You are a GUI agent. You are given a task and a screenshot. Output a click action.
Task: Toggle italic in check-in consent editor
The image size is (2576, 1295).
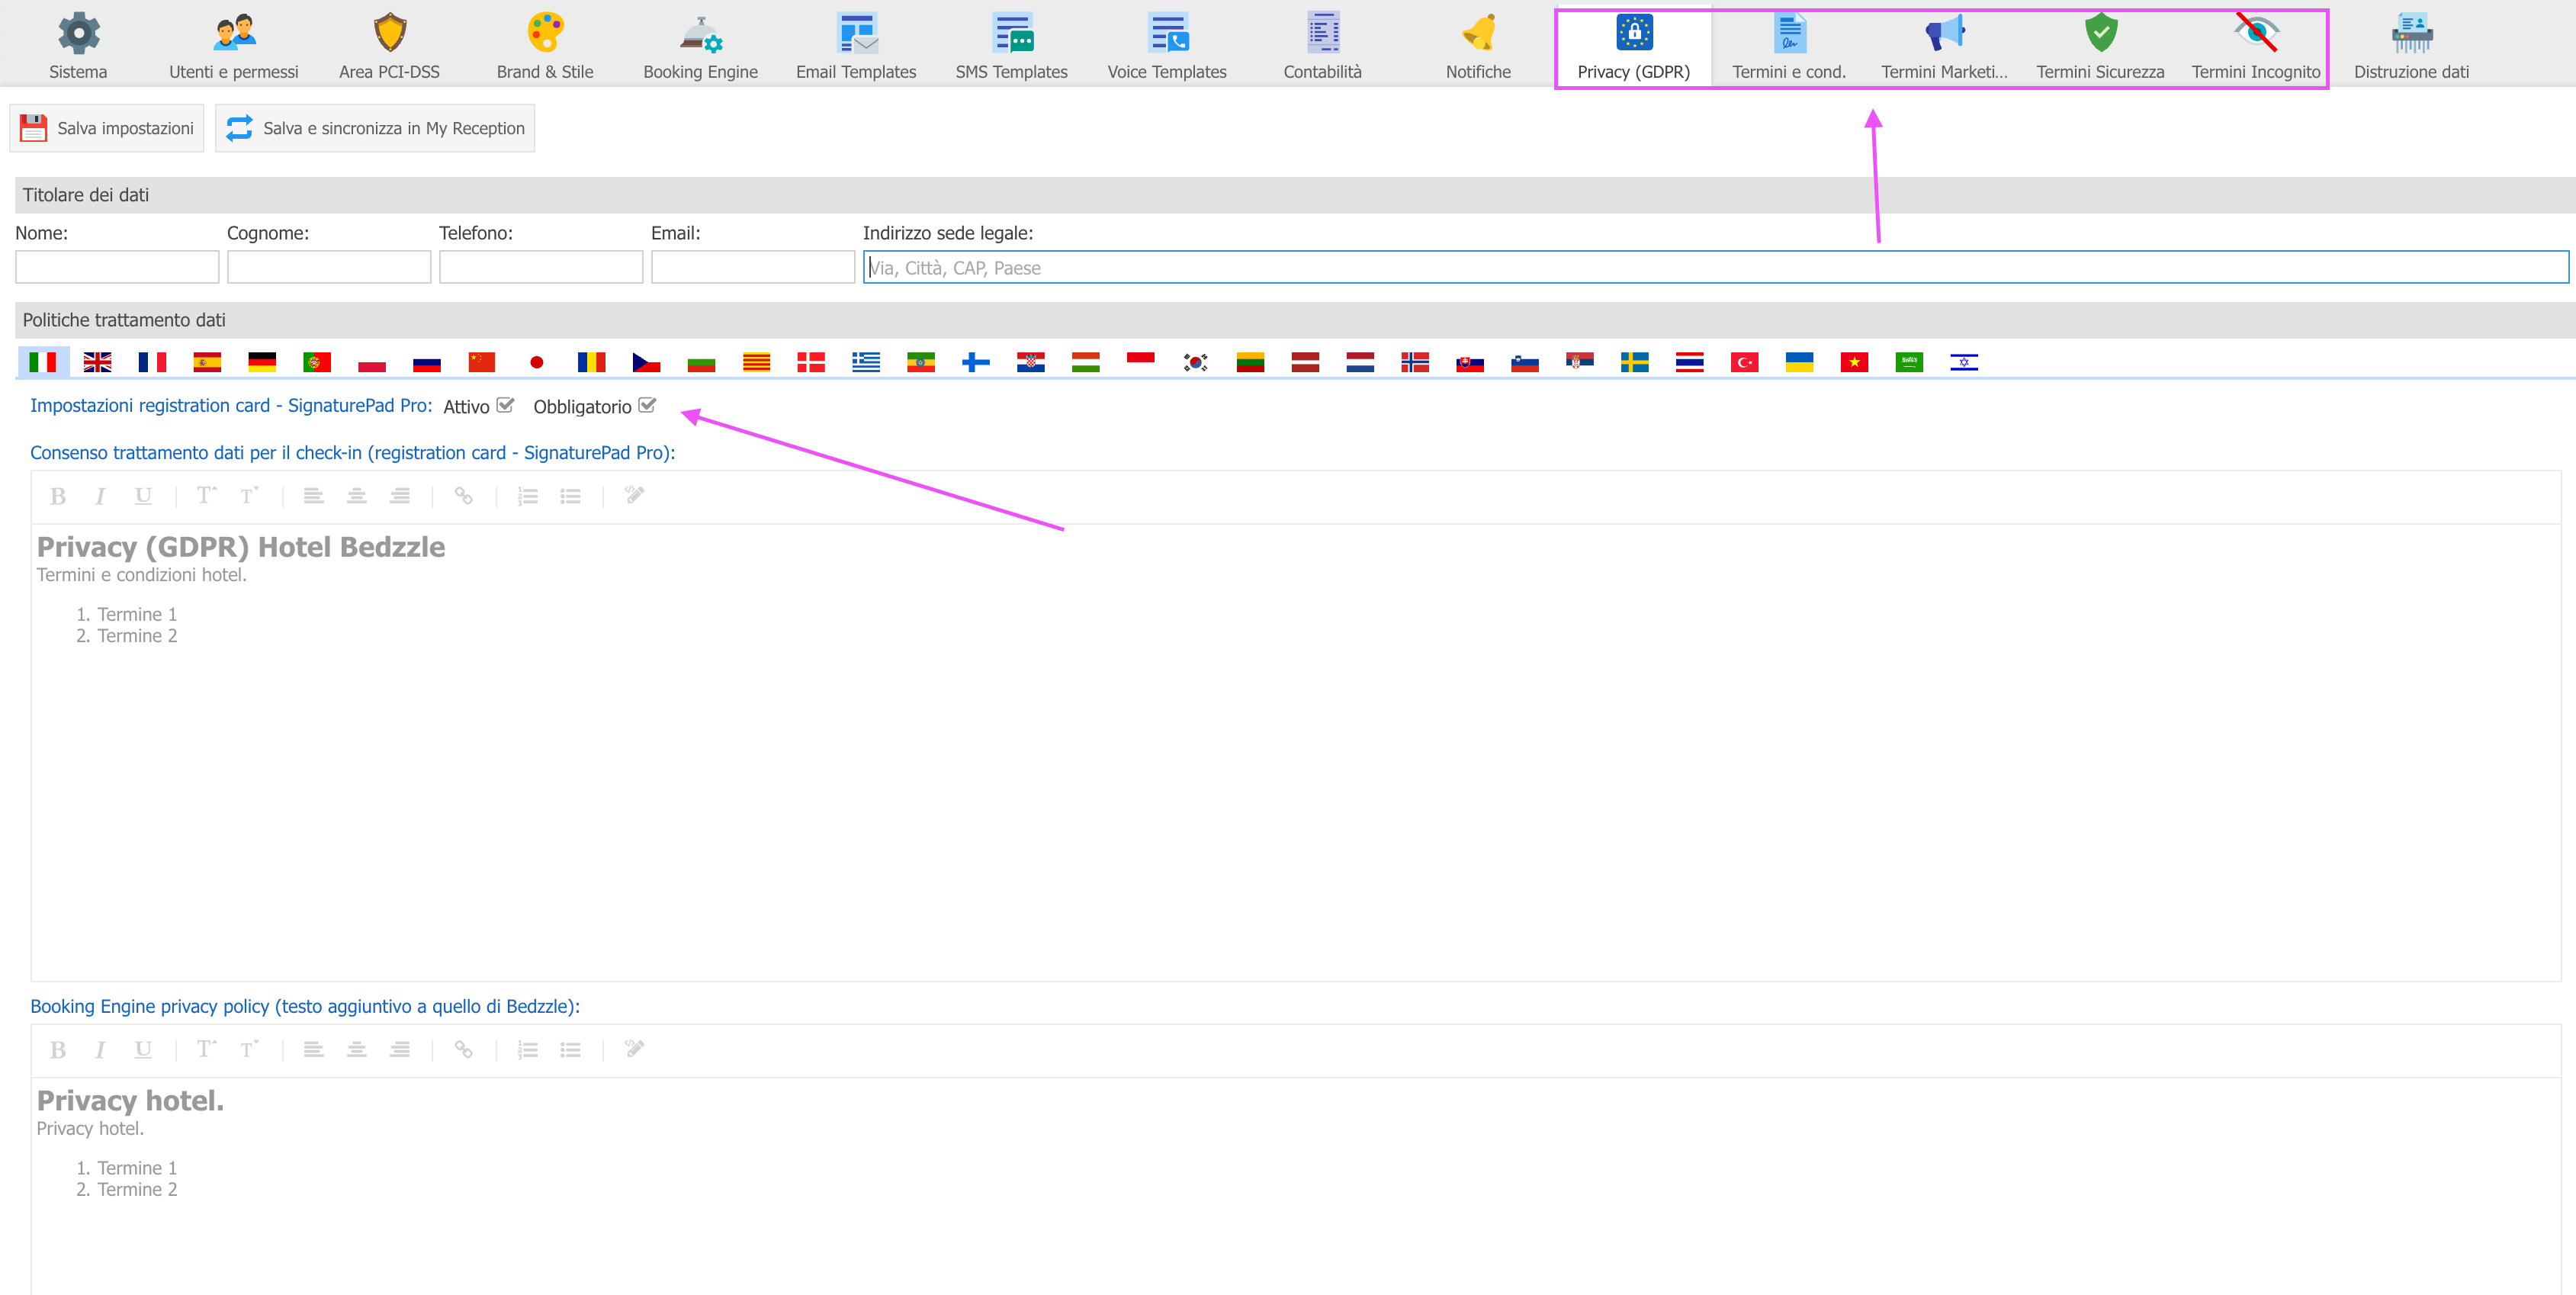pos(100,496)
